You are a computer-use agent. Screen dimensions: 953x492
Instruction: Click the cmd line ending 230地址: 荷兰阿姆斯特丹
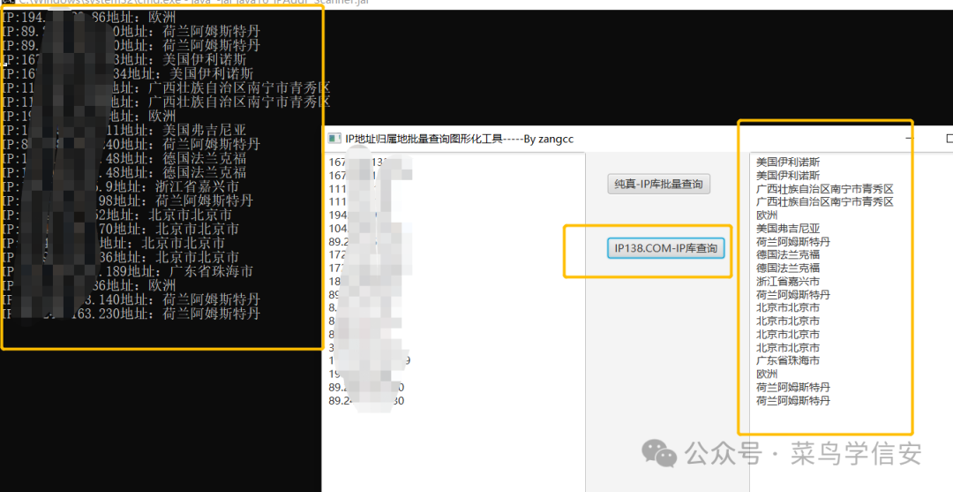pyautogui.click(x=131, y=314)
